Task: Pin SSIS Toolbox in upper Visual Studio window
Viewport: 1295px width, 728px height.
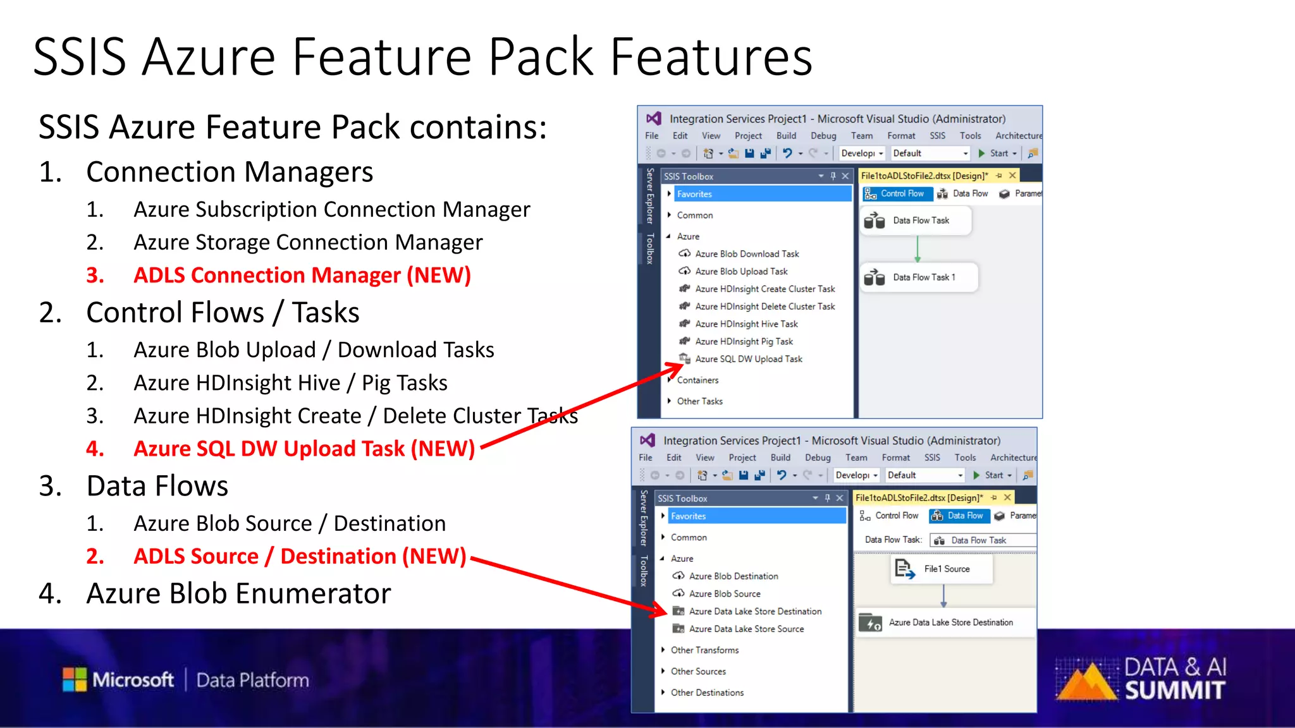Action: (x=833, y=176)
